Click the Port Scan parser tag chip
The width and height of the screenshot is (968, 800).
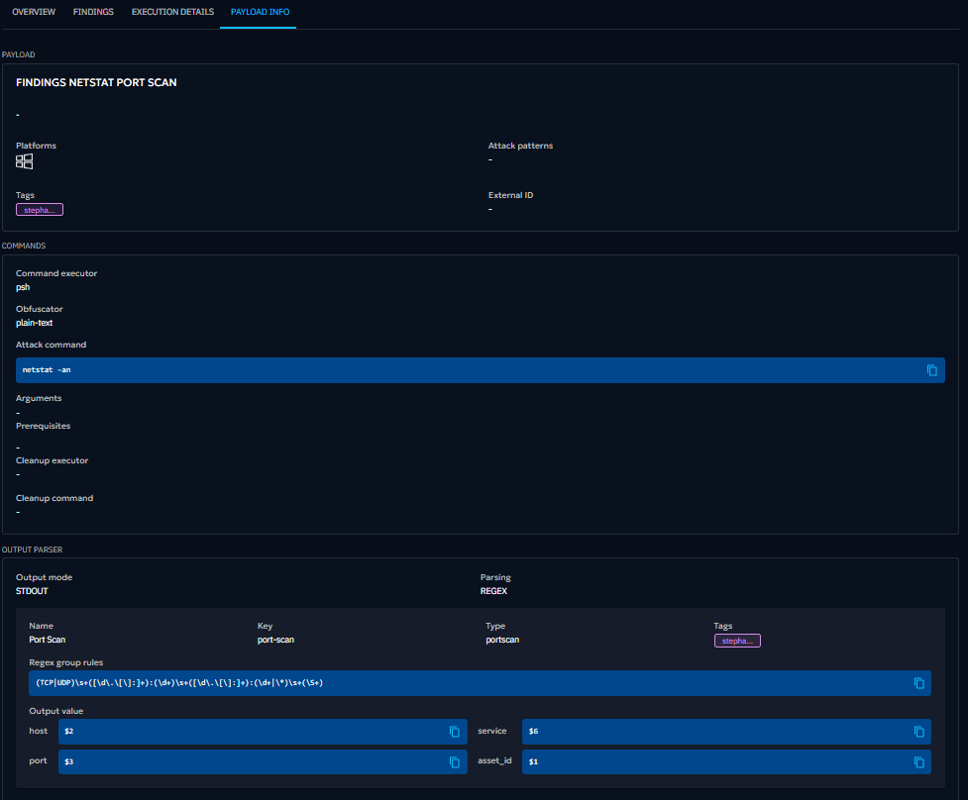click(x=736, y=641)
